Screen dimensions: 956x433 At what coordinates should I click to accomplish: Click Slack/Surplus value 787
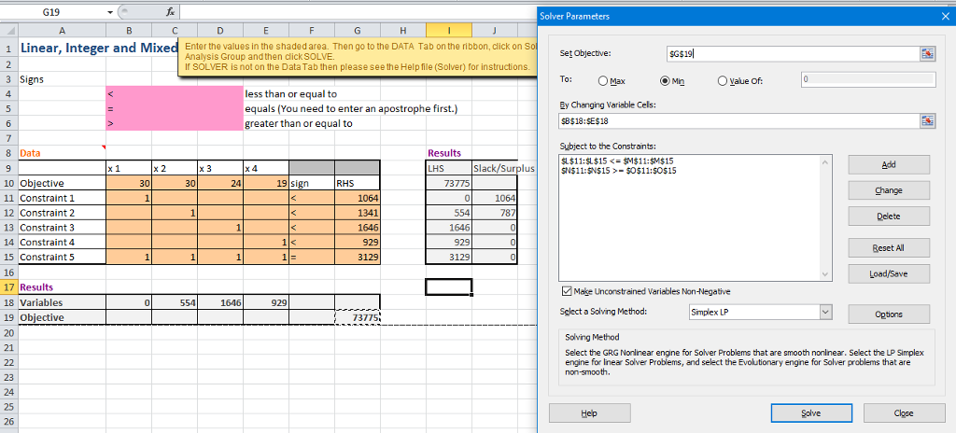pos(495,213)
